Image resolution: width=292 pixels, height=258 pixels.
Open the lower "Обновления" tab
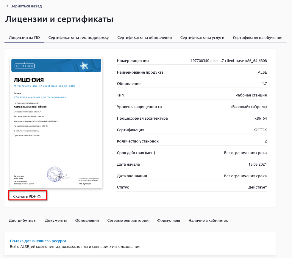click(x=87, y=221)
